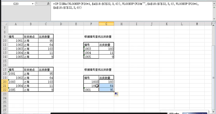216x114 pixels.
Task: Click the 根据编号查找出货数量 title in row 9
Action: (x=97, y=37)
